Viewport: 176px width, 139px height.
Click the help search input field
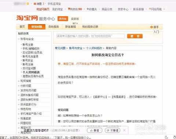[x=91, y=36]
